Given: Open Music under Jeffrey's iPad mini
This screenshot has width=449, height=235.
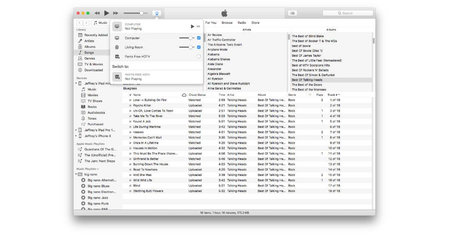Looking at the screenshot, I should click(x=92, y=90).
